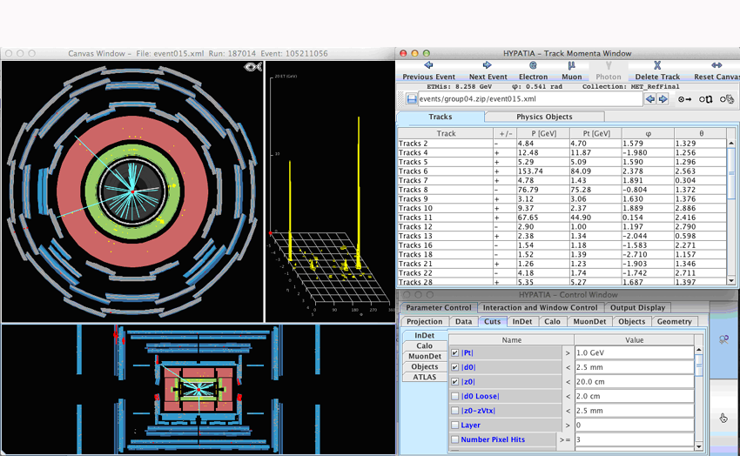Click the cuts list scrollbar thumb
Screen dimensions: 740x456
pyautogui.click(x=698, y=365)
